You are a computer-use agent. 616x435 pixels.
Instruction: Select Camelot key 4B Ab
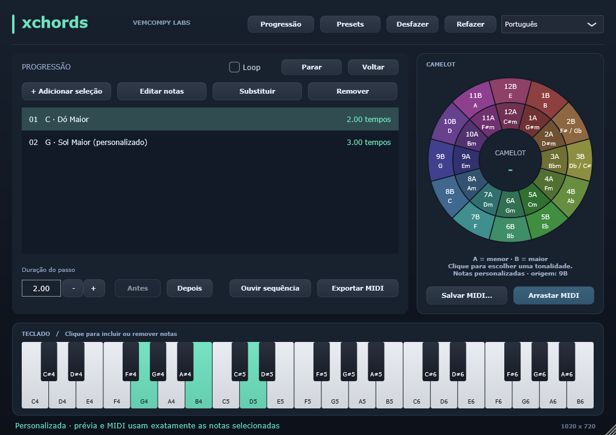(571, 195)
